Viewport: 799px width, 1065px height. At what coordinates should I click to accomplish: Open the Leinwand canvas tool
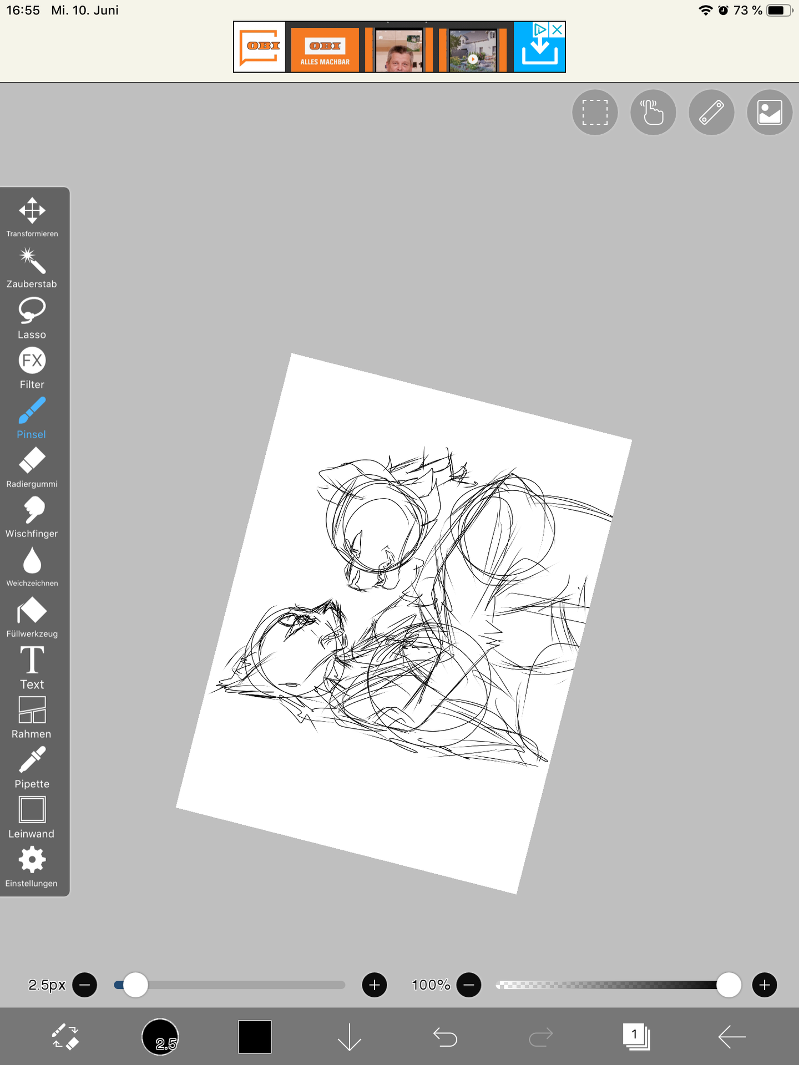click(32, 818)
